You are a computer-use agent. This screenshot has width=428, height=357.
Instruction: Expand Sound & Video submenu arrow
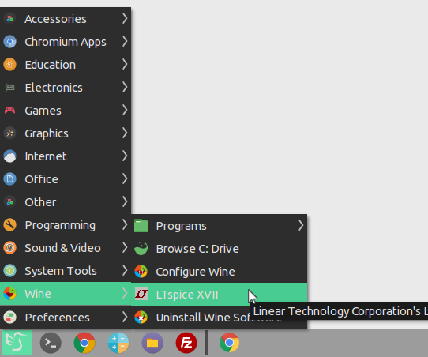[125, 248]
